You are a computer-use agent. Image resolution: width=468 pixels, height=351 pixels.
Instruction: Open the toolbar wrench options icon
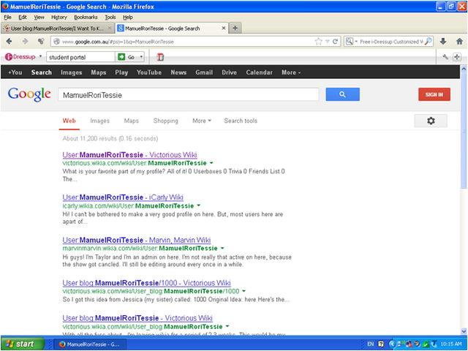[x=445, y=57]
